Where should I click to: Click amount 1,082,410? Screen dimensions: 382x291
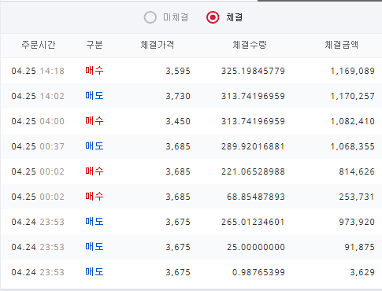click(353, 121)
